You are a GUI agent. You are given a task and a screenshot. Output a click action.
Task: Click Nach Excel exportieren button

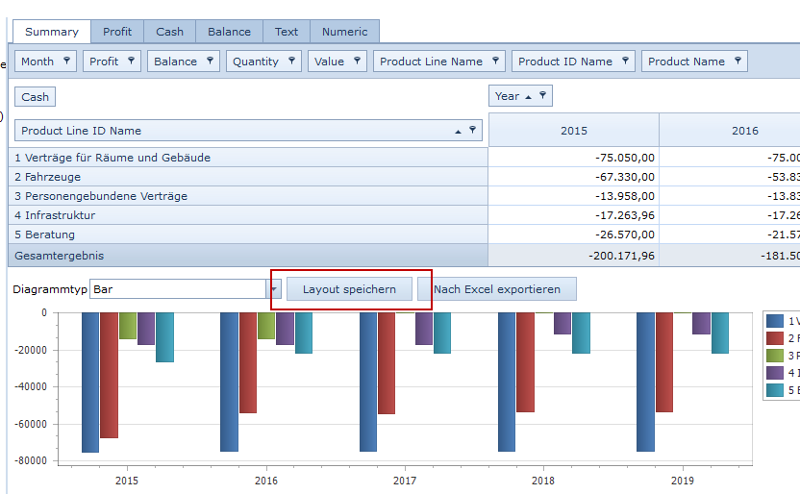click(x=496, y=289)
